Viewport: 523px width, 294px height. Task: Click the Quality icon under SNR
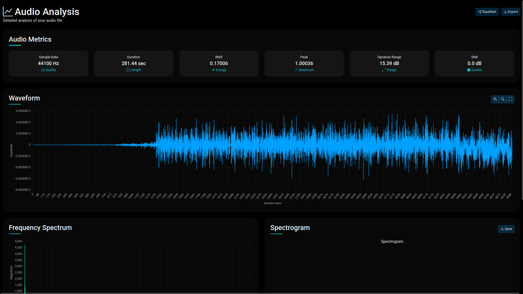point(469,70)
